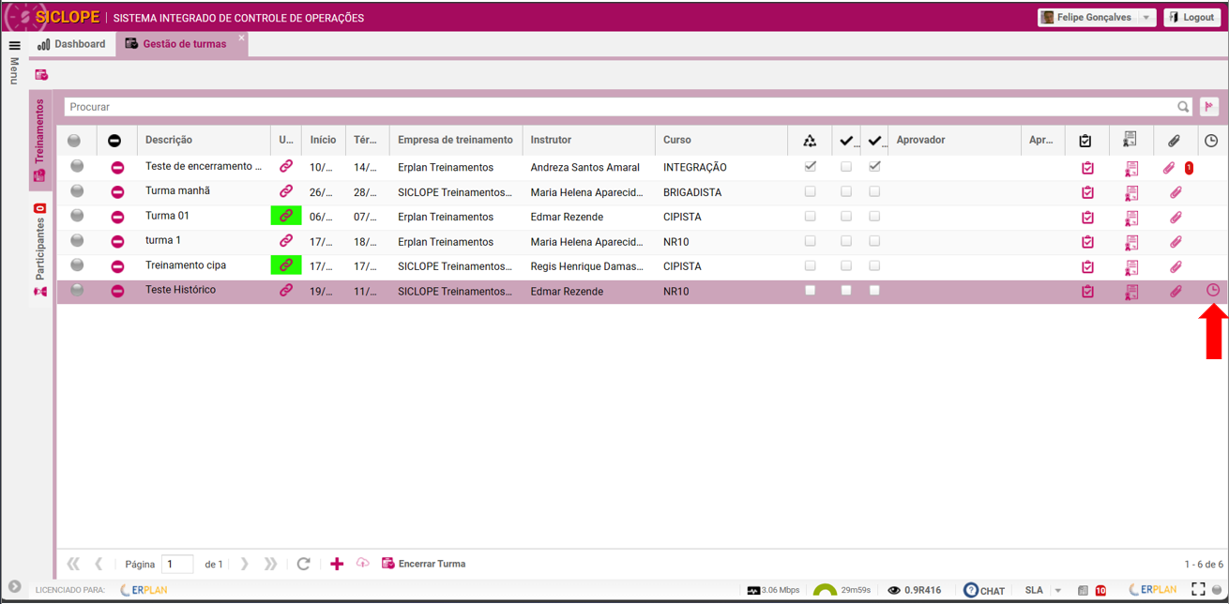Toggle the last checkbox in Treinamento cipa row
Viewport: 1229px width, 604px height.
(x=874, y=265)
